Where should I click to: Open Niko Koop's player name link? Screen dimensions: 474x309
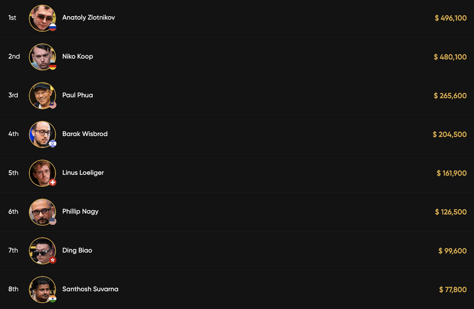tap(78, 57)
